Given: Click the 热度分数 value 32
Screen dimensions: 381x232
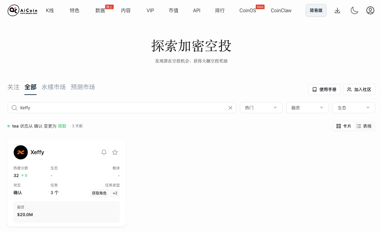Looking at the screenshot, I should (16, 176).
